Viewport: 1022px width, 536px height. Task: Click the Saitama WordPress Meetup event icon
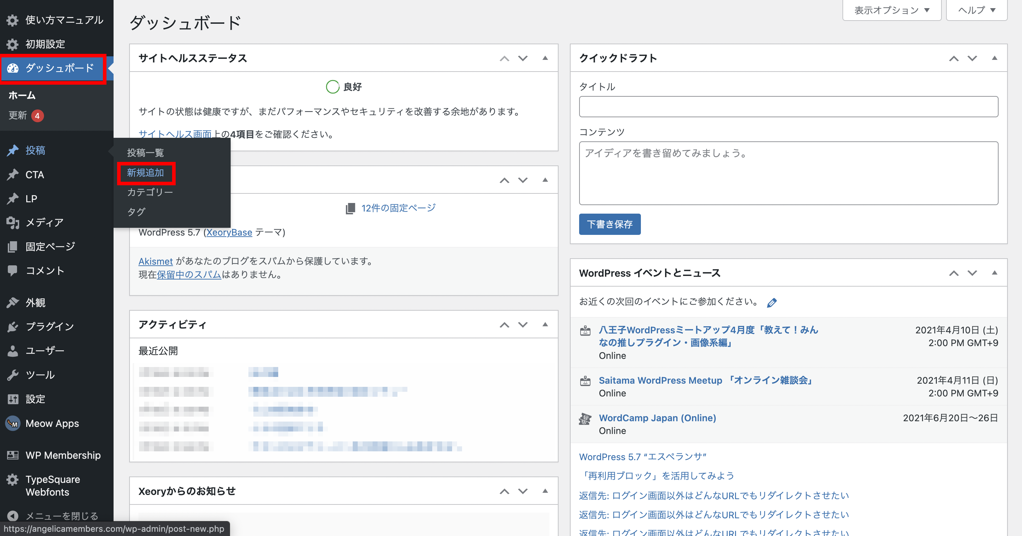pyautogui.click(x=585, y=381)
